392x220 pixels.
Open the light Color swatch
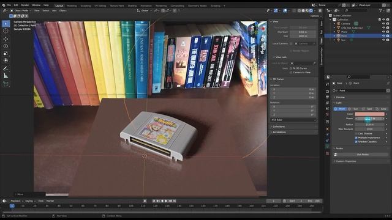click(369, 114)
